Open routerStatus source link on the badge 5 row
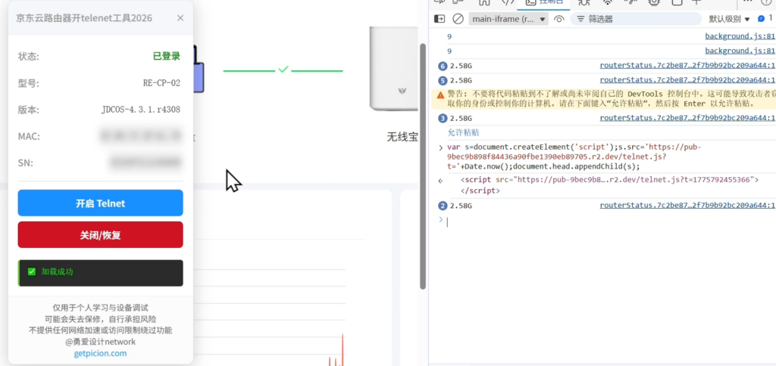Viewport: 776px width, 366px height. [x=687, y=79]
